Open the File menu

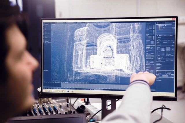coord(46,23)
